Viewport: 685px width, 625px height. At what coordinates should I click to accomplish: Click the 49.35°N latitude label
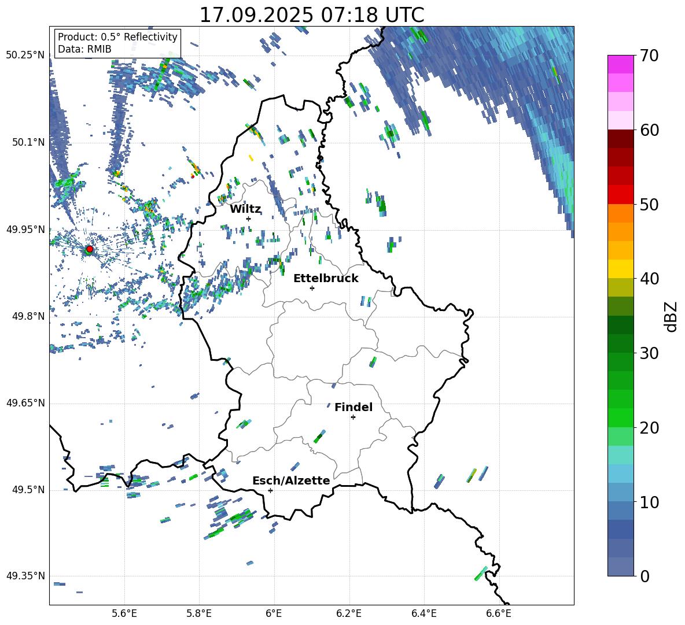(x=25, y=576)
